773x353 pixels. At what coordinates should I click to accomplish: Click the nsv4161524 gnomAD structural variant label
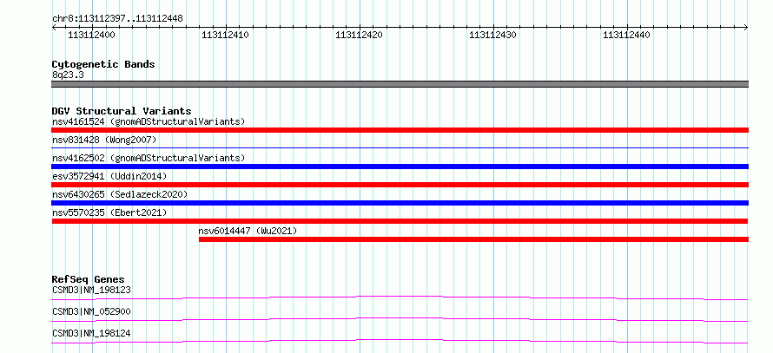149,121
